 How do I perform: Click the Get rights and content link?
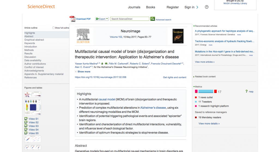point(174,77)
